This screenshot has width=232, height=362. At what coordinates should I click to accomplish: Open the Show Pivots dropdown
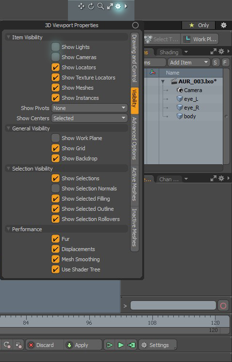(x=89, y=108)
